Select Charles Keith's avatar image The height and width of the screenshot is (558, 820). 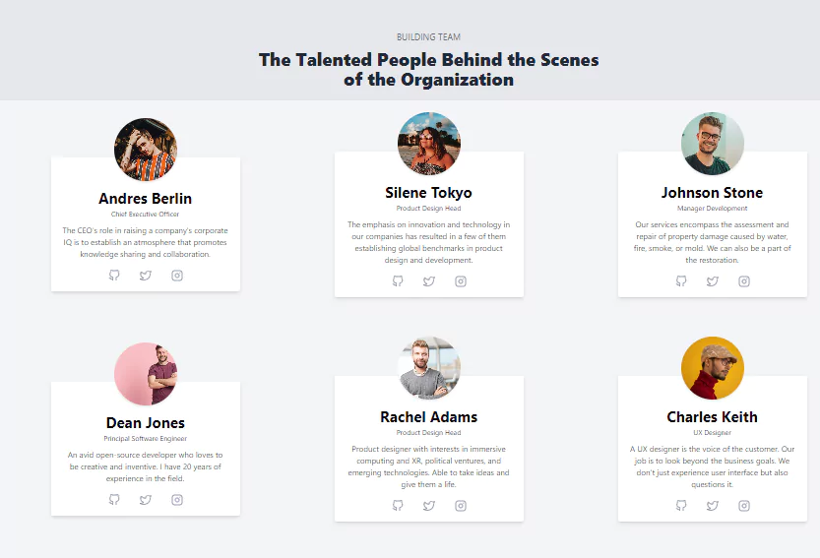[x=713, y=368]
